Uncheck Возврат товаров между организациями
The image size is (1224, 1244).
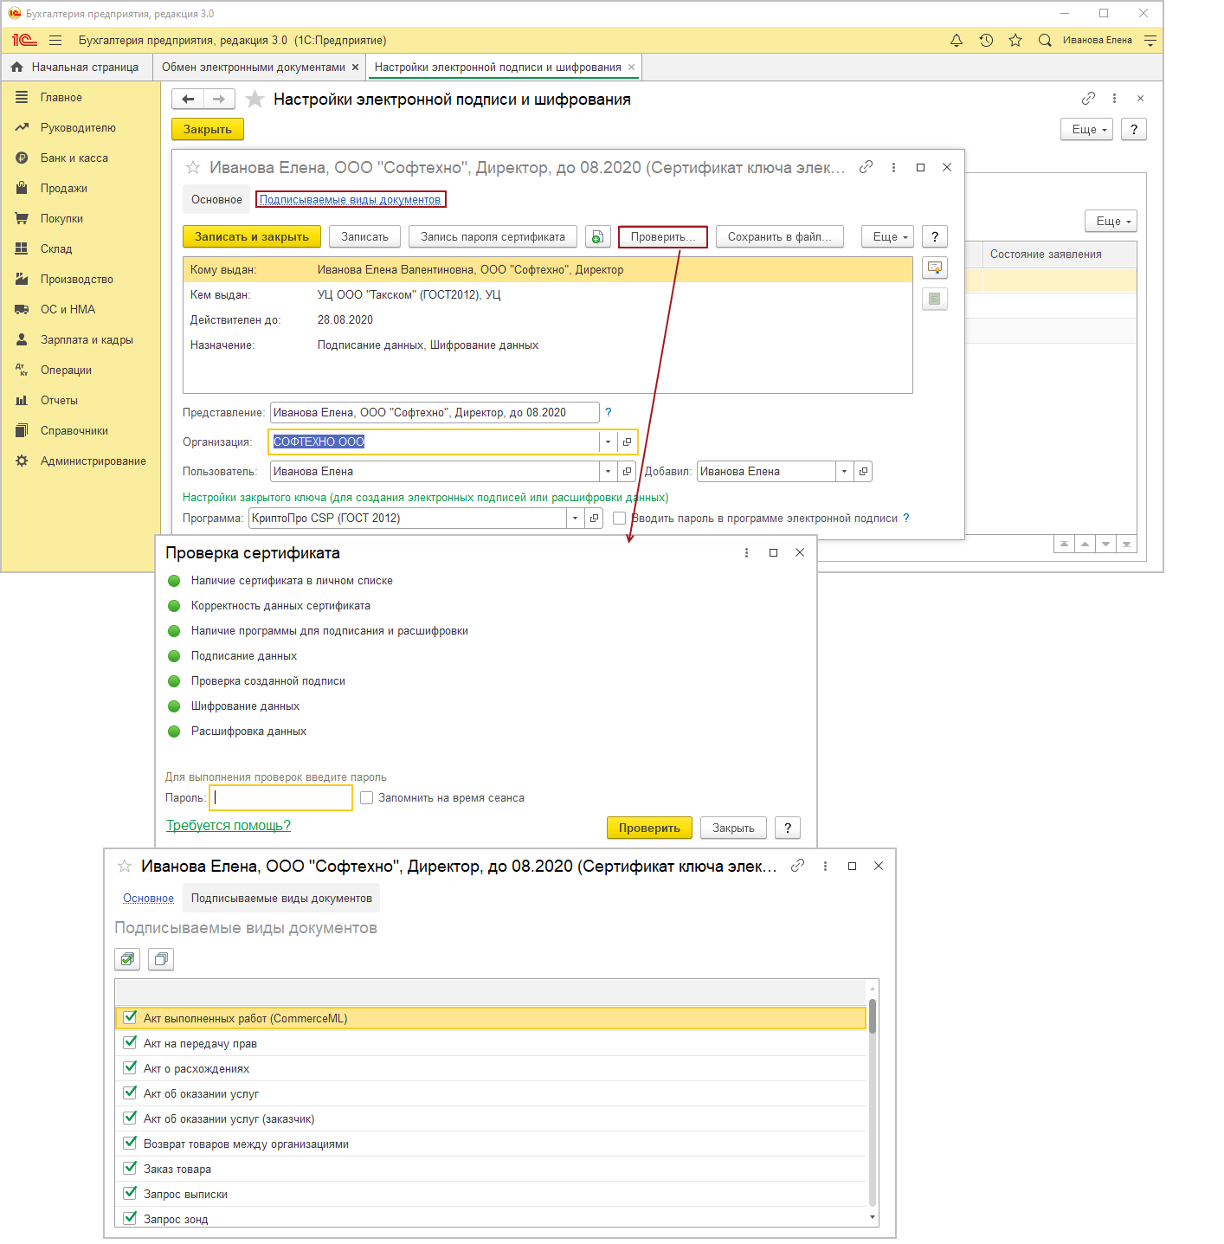point(130,1143)
